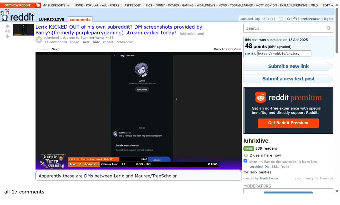
Task: Open WORLDNEWS in top bar
Action: pos(206,5)
